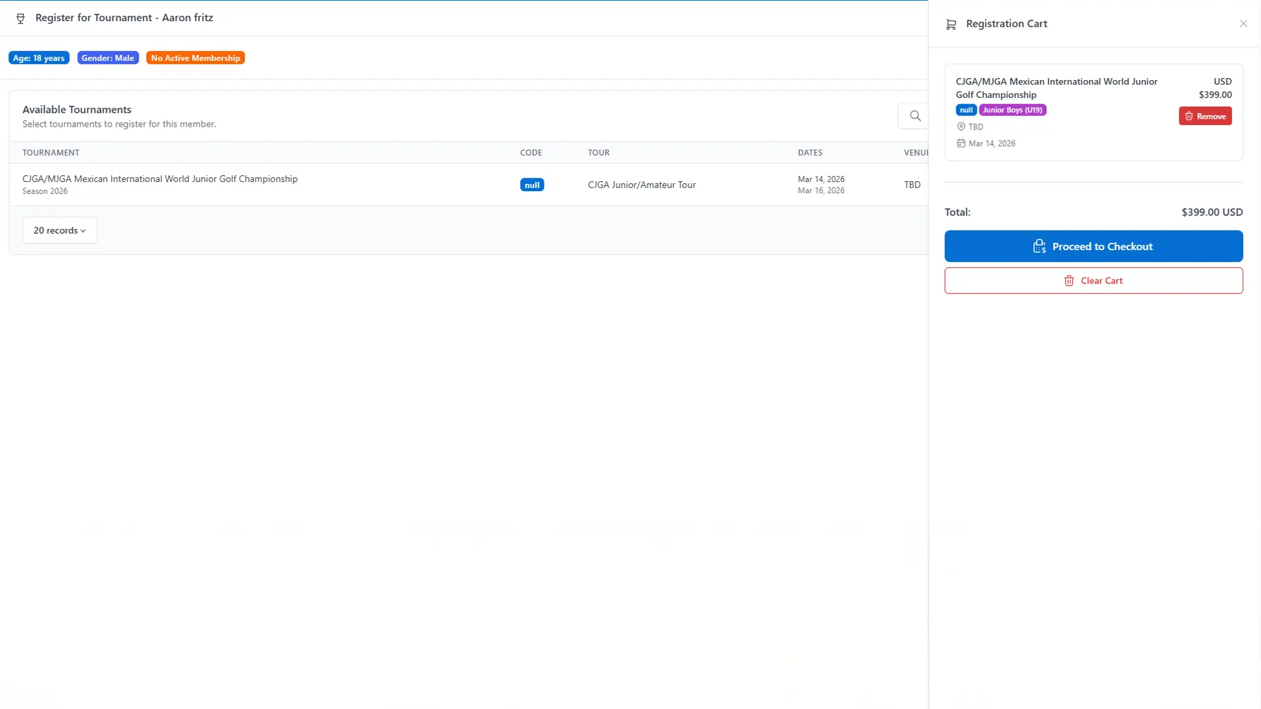Click the trash icon inside Clear Cart
The image size is (1261, 709).
(x=1069, y=280)
